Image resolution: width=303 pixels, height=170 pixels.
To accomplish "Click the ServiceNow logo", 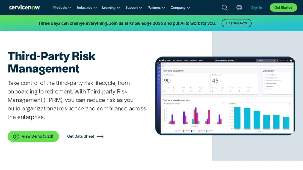I will coord(24,8).
